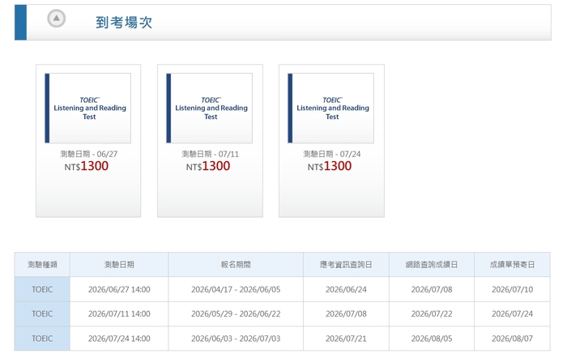
Task: Select the 測驗日期 - 07/11 label
Action: pyautogui.click(x=210, y=154)
